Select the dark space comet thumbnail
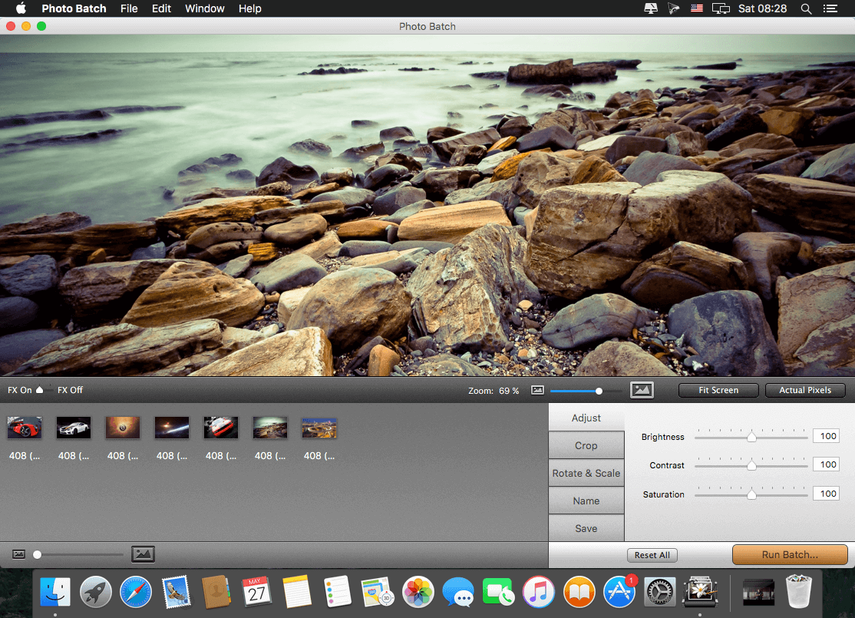The image size is (855, 618). (172, 428)
